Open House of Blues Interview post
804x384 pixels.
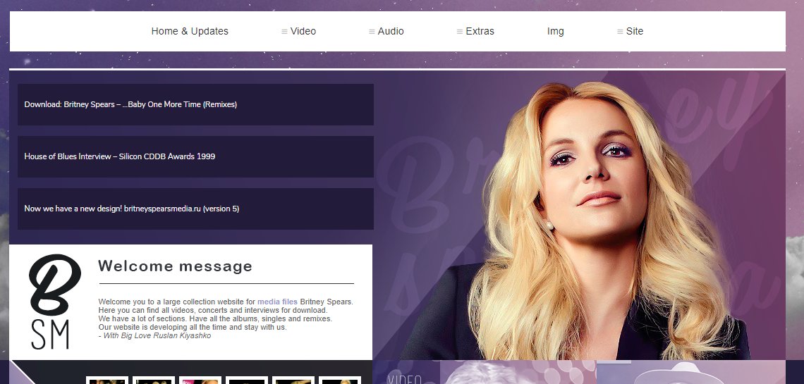(195, 156)
